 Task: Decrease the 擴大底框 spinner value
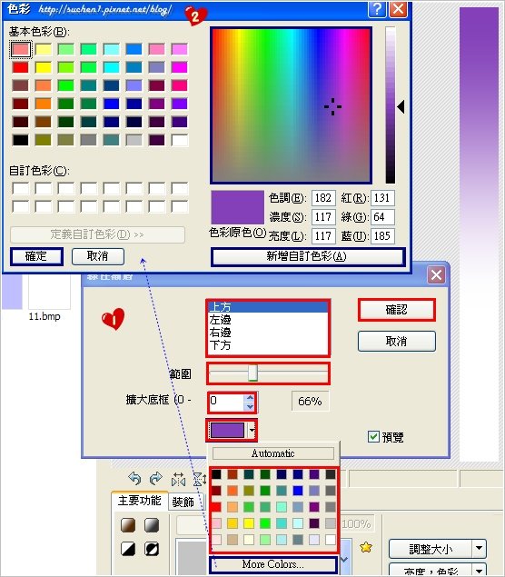250,406
